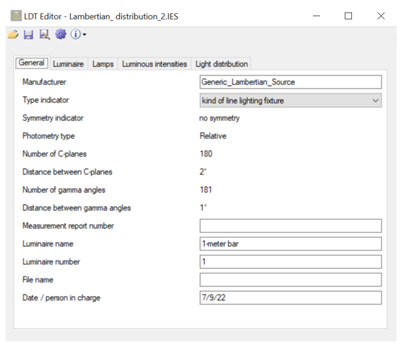Minimize the LDT Editor window

coord(317,16)
